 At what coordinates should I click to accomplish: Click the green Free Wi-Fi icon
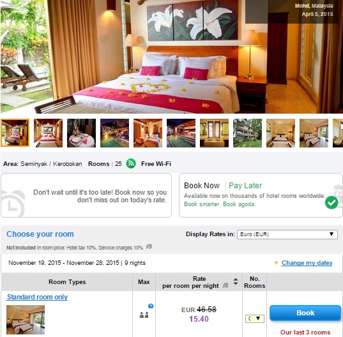point(131,163)
